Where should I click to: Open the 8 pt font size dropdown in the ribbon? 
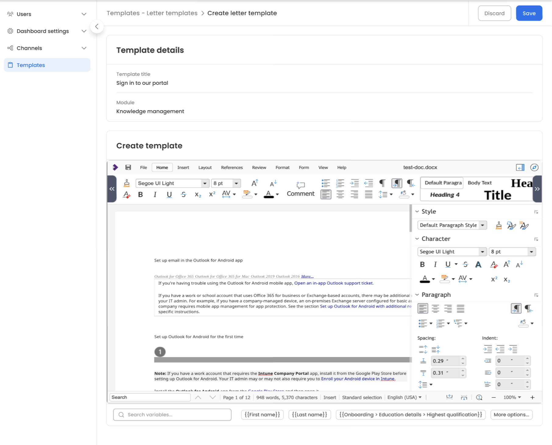coord(236,183)
